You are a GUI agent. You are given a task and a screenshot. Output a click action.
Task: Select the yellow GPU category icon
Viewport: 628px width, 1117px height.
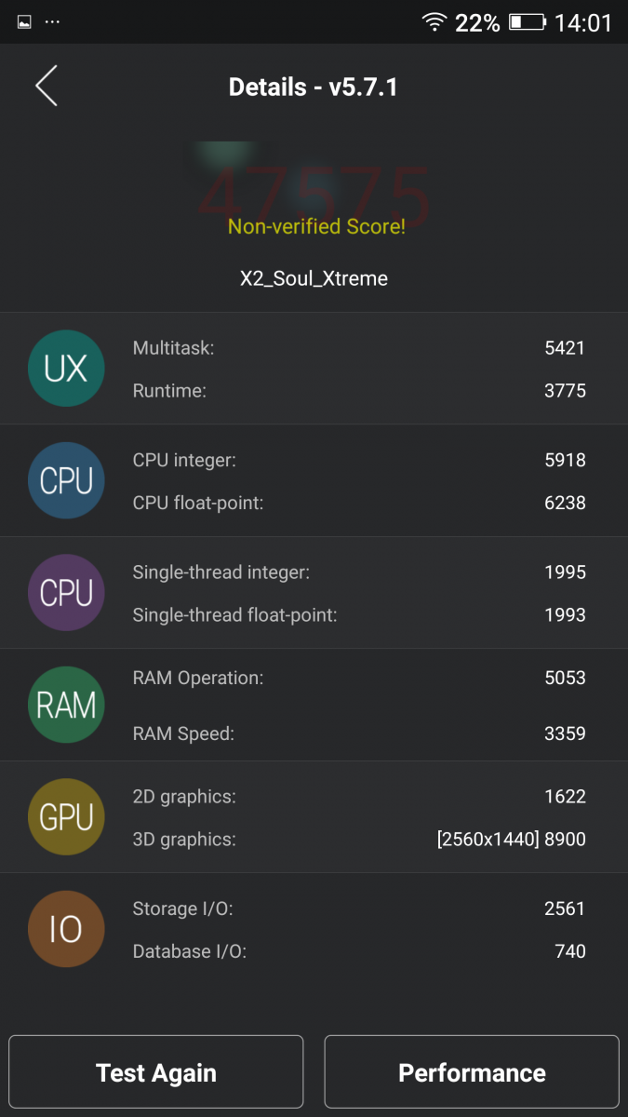(x=66, y=817)
